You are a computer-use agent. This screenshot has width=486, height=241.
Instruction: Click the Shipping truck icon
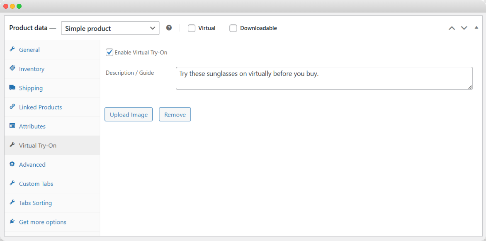12,88
